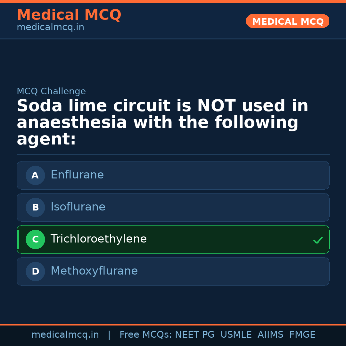This screenshot has width=346, height=346.
Task: Select the Enflurane answer text
Action: (77, 175)
